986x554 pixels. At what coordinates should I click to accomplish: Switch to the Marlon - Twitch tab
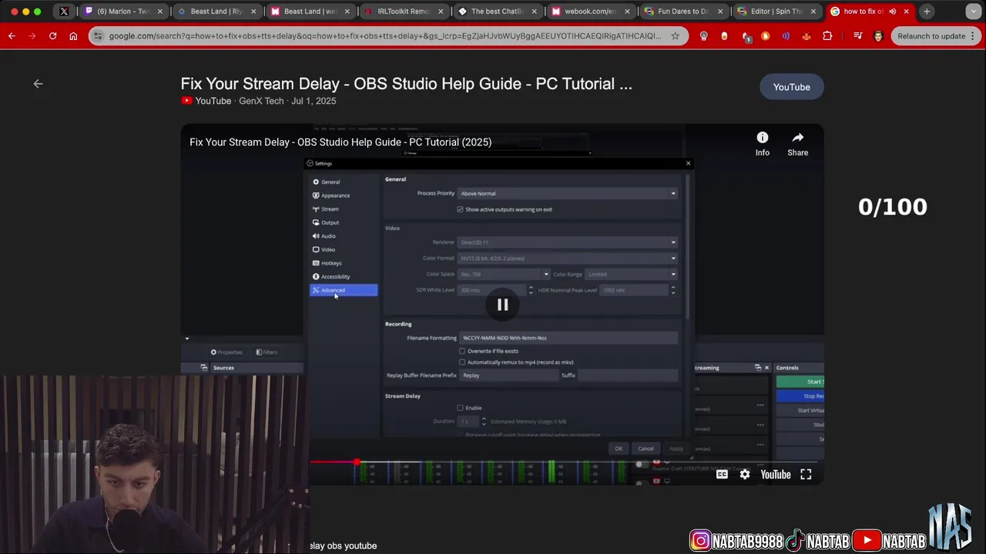pyautogui.click(x=123, y=12)
